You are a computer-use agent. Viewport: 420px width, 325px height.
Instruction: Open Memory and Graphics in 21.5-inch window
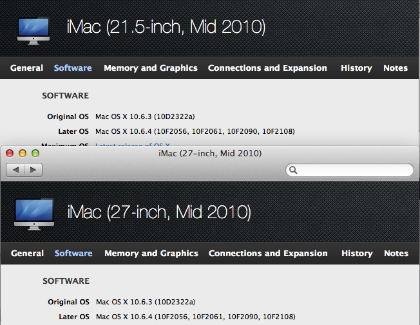151,68
